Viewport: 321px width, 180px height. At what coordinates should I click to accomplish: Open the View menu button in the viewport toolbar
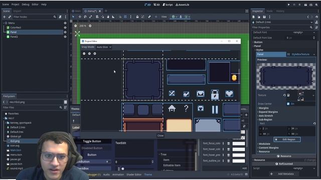coord(164,16)
